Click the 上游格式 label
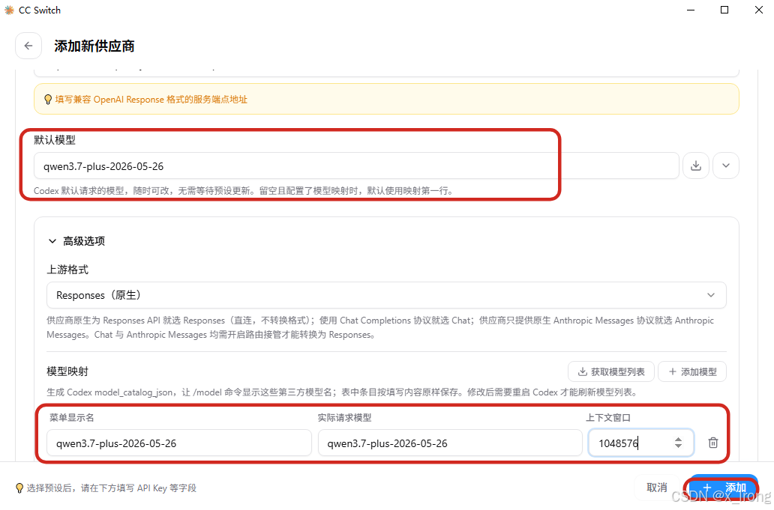Viewport: 774px width, 510px height. (67, 270)
